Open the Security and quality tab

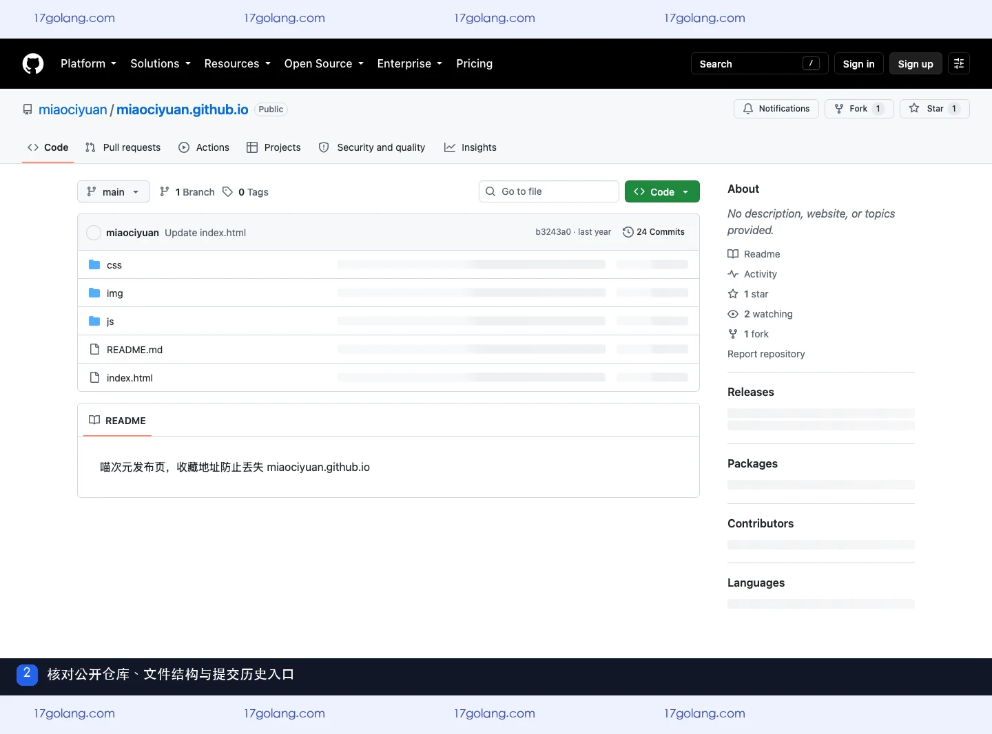click(372, 147)
